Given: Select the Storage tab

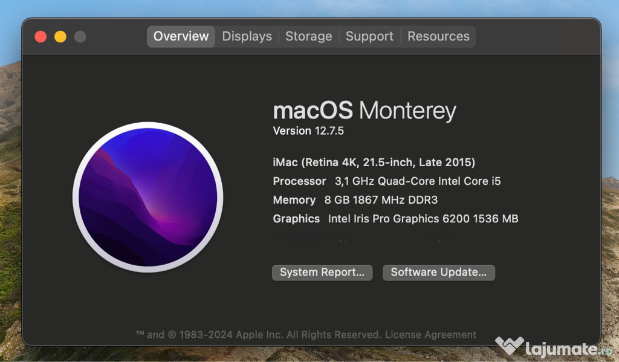Looking at the screenshot, I should click(308, 36).
